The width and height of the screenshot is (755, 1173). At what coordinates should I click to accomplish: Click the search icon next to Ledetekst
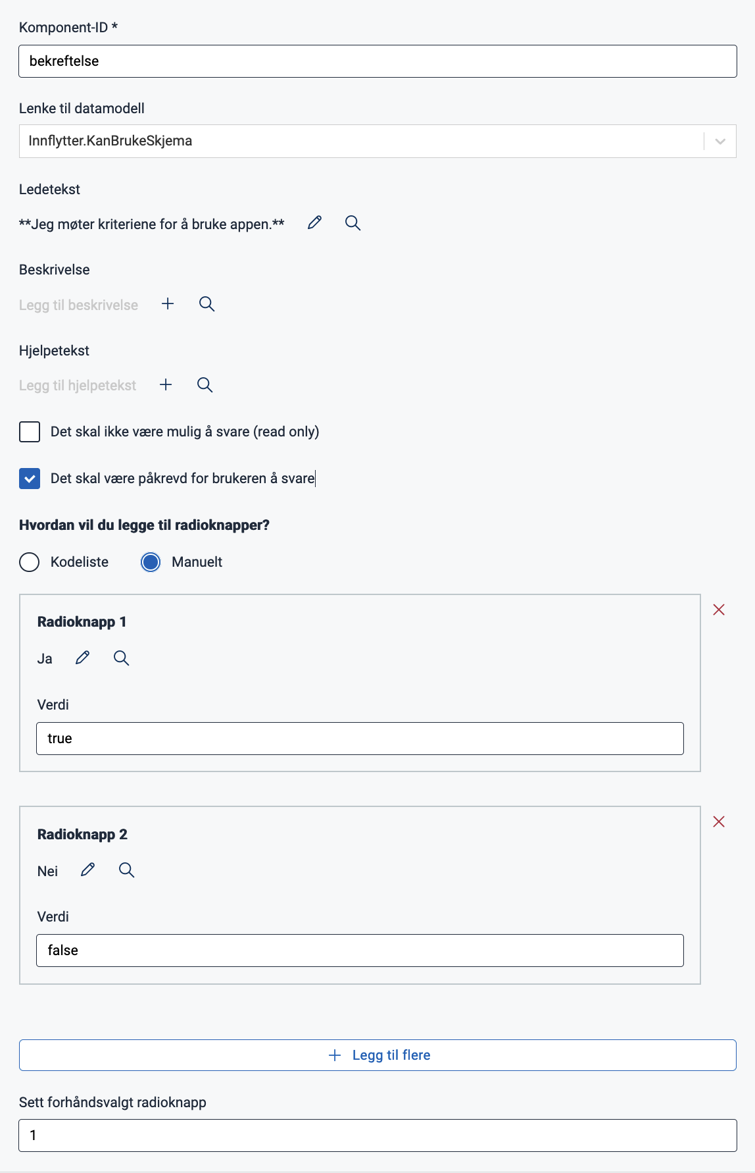tap(353, 223)
